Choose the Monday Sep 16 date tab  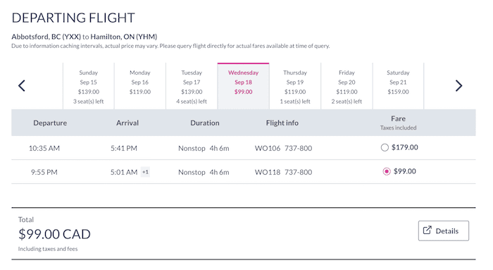[140, 86]
